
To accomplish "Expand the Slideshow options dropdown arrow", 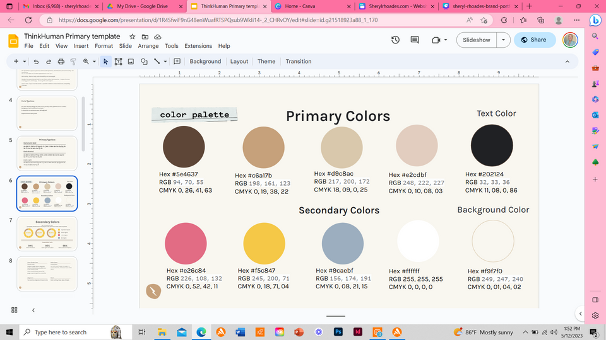I will click(503, 40).
